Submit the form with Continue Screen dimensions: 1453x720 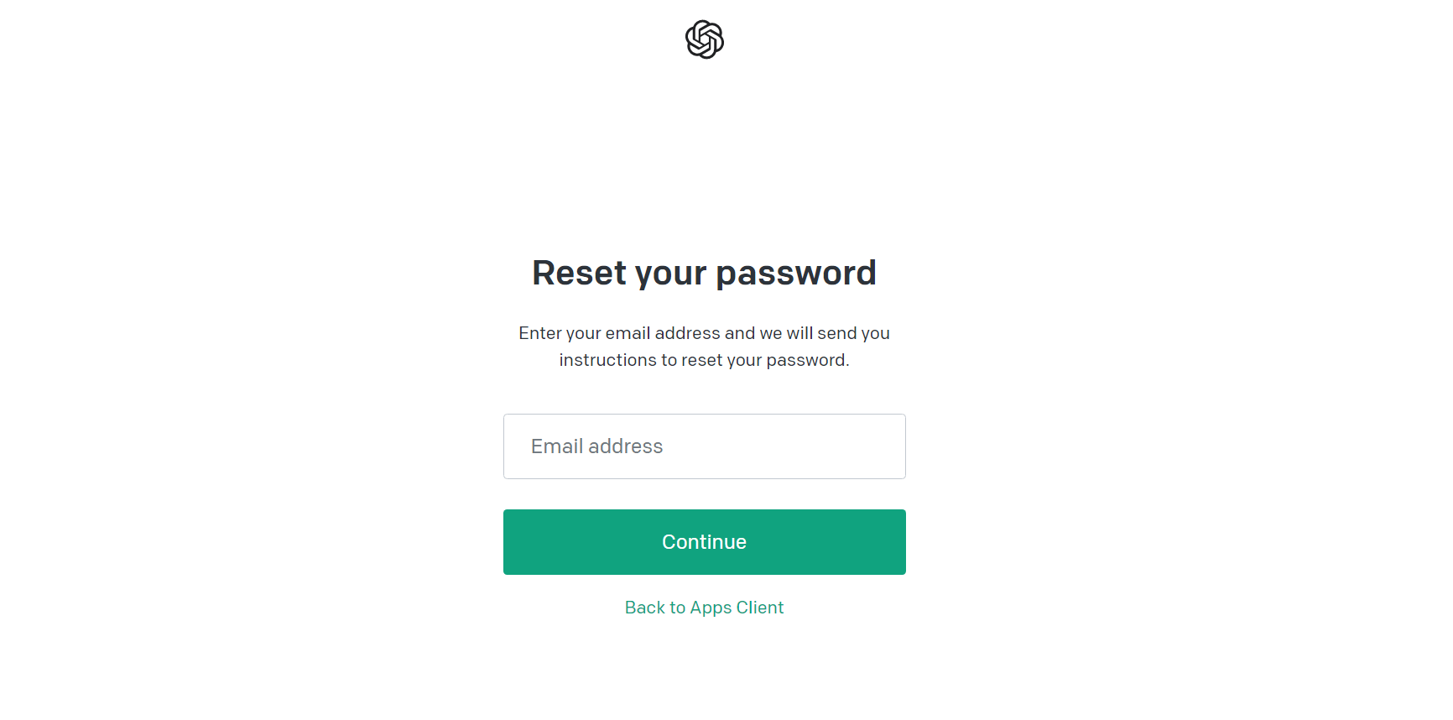[x=704, y=542]
